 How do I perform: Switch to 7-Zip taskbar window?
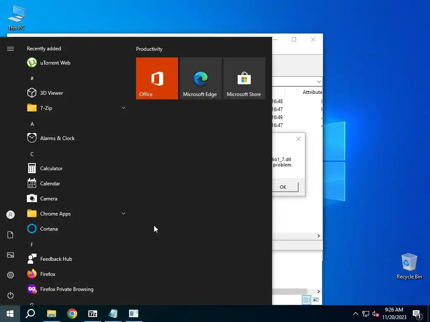[93, 314]
